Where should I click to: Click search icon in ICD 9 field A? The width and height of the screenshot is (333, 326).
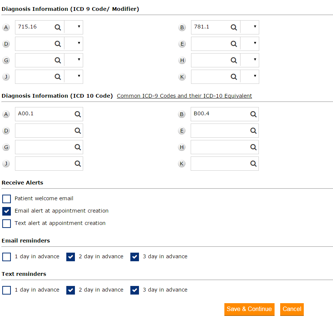tap(58, 27)
